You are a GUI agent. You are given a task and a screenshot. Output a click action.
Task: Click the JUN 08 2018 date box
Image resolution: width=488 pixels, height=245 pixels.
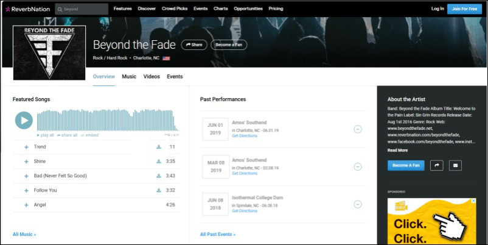click(215, 204)
